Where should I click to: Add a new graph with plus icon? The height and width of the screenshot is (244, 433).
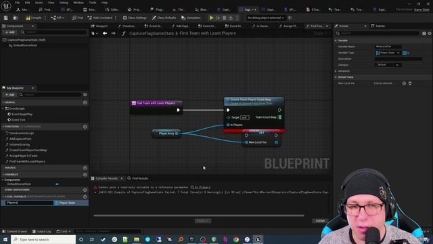point(85,102)
